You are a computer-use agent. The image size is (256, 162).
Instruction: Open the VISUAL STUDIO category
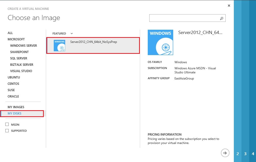[21, 71]
